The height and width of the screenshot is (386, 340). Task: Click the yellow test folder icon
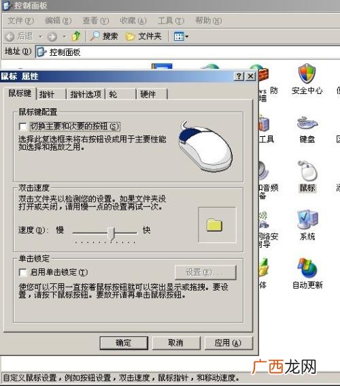point(215,225)
